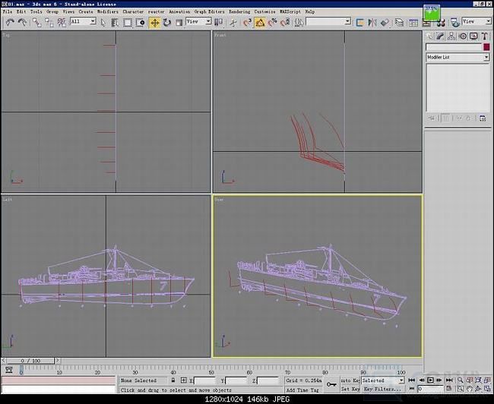This screenshot has height=404, width=494.
Task: Open the selection filter 'All' dropdown
Action: point(83,21)
